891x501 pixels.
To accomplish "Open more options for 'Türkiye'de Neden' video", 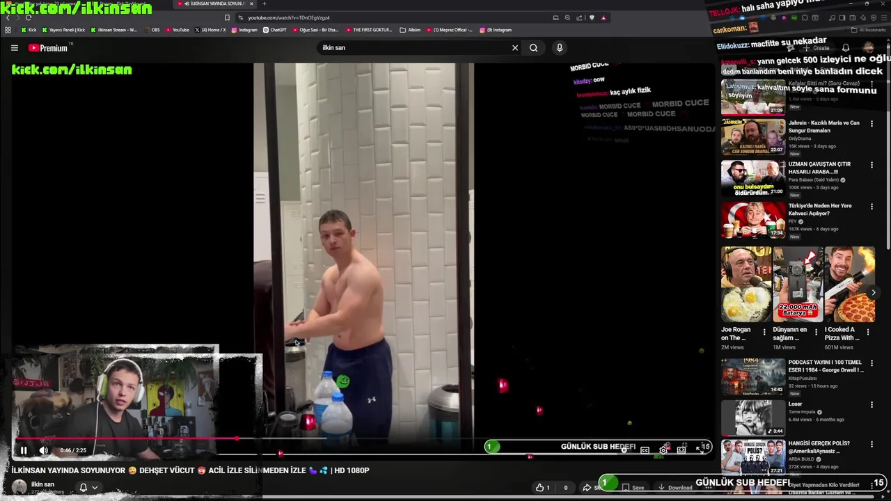I will coord(872,207).
